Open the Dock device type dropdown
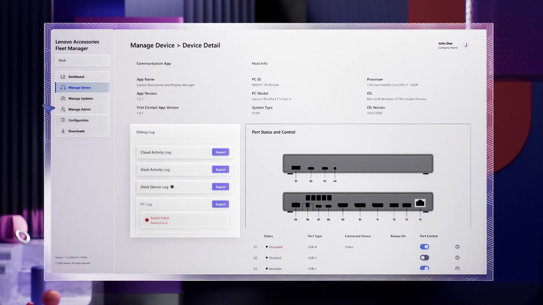Viewport: 543px width, 305px height. (82, 60)
